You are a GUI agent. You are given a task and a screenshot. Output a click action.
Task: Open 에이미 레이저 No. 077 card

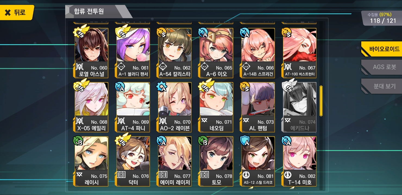click(x=175, y=161)
